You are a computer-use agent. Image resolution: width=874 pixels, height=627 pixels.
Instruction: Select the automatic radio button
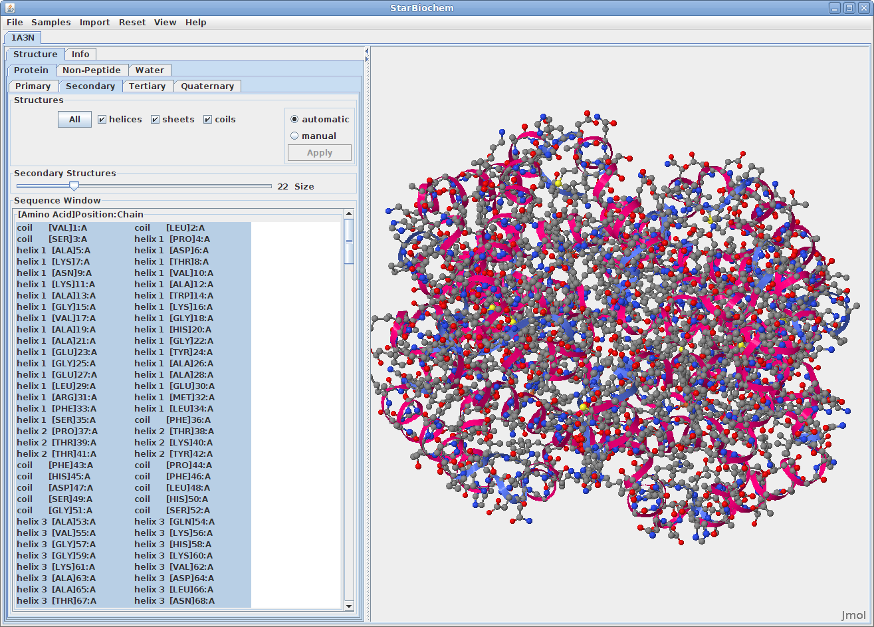coord(294,120)
